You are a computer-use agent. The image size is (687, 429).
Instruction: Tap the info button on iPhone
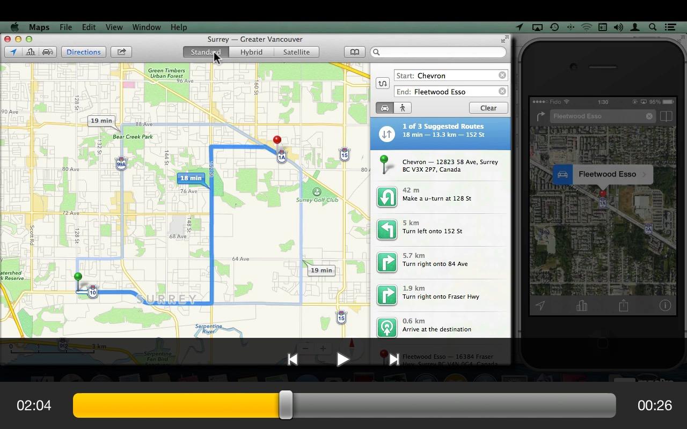[665, 306]
